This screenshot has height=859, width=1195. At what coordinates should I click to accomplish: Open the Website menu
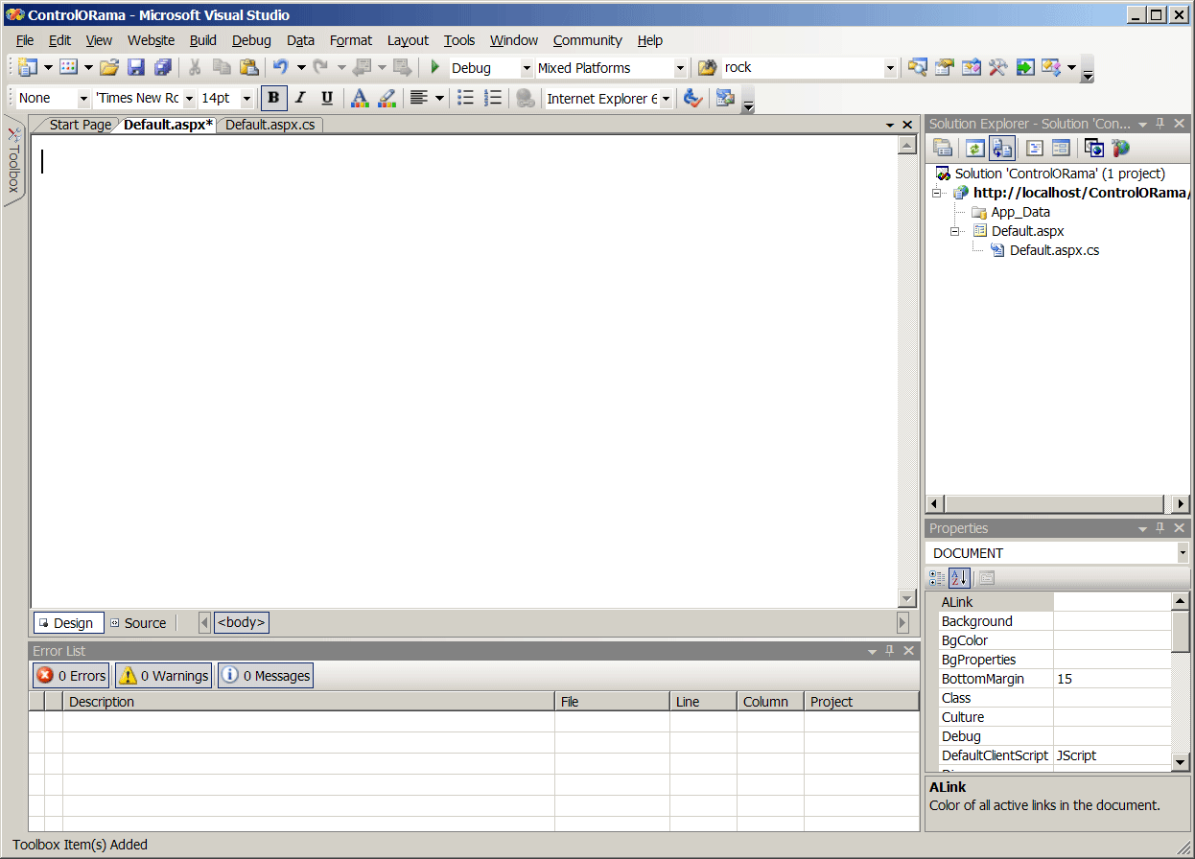(x=151, y=40)
